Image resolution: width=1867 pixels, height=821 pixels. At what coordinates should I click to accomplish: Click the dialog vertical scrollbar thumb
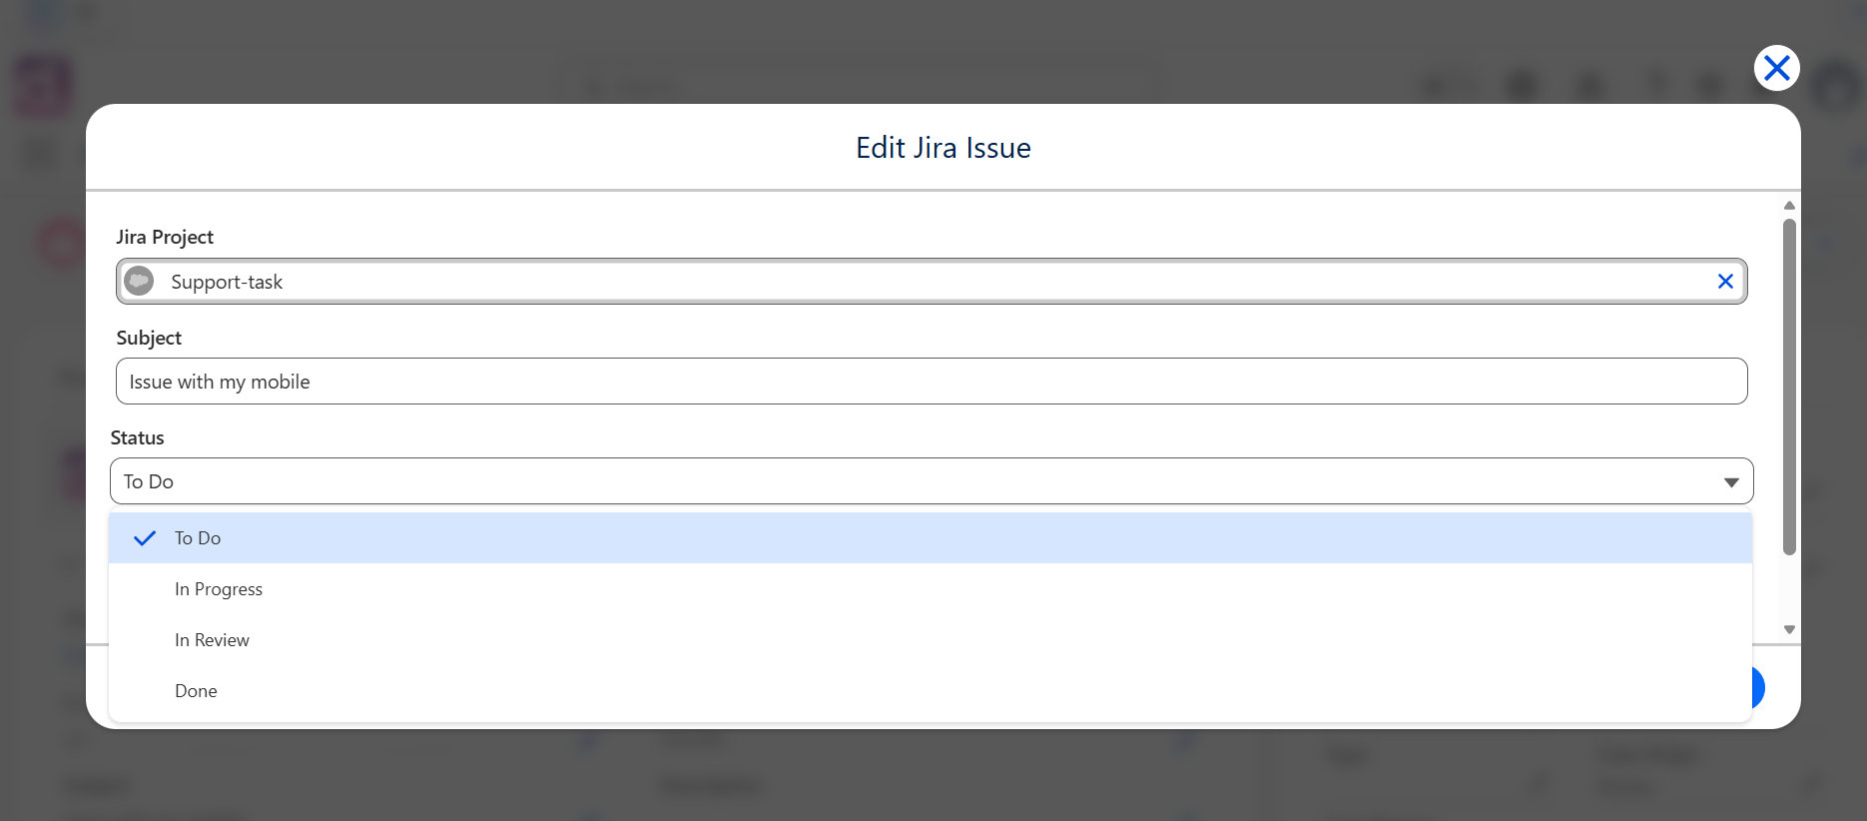click(1789, 388)
